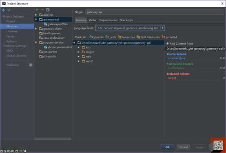This screenshot has height=153, width=226.
Task: Select the src folder icon
Action: 84,47
